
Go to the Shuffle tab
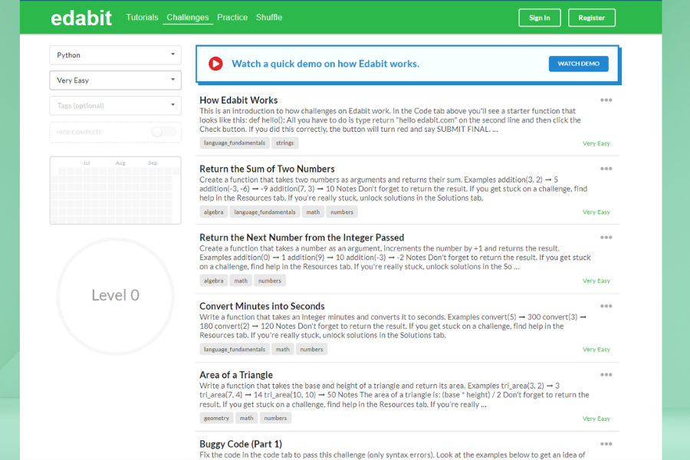pyautogui.click(x=269, y=17)
